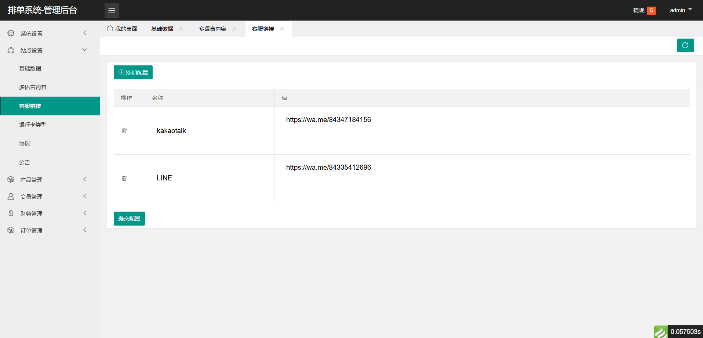Switch to the 基础数据 tab
Screen dimensions: 703x338
point(162,29)
